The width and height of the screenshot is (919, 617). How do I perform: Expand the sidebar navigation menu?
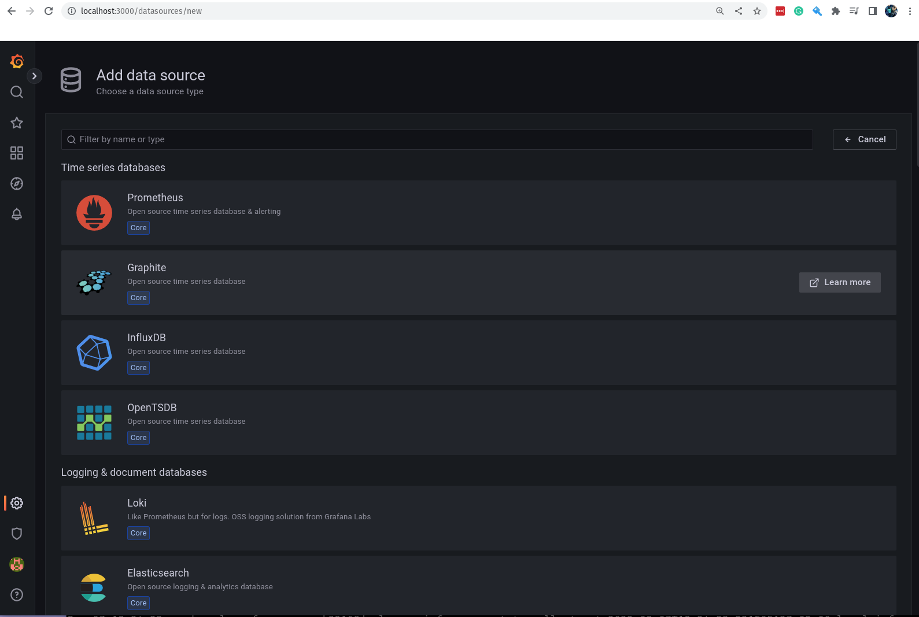35,76
